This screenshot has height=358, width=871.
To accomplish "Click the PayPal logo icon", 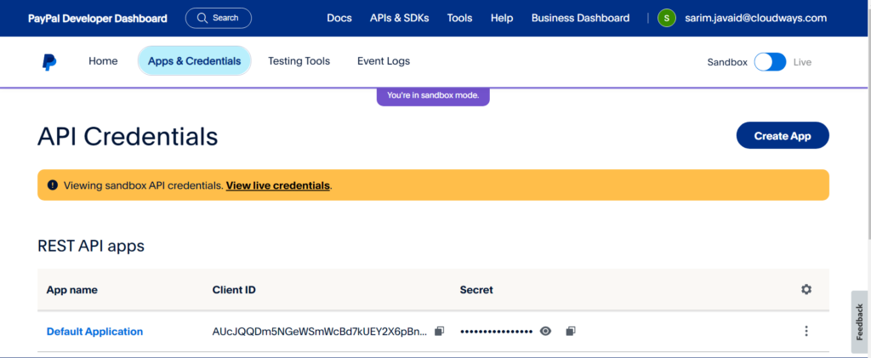I will tap(49, 62).
